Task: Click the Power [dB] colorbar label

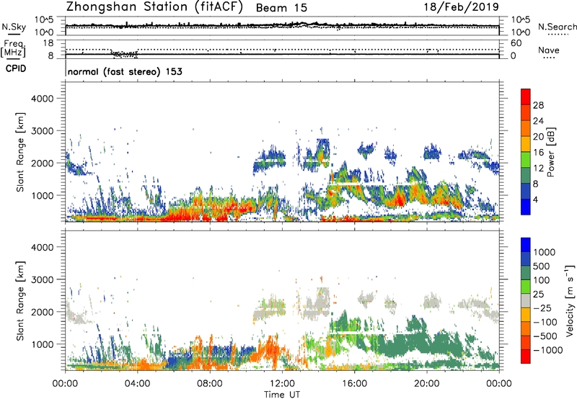Action: coord(550,152)
